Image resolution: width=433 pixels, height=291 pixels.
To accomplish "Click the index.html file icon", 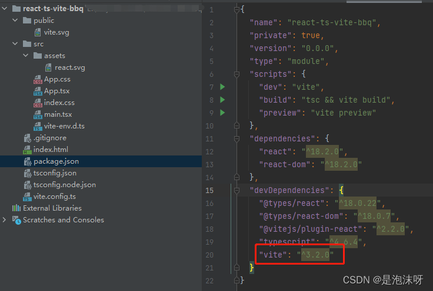I will tap(27, 150).
